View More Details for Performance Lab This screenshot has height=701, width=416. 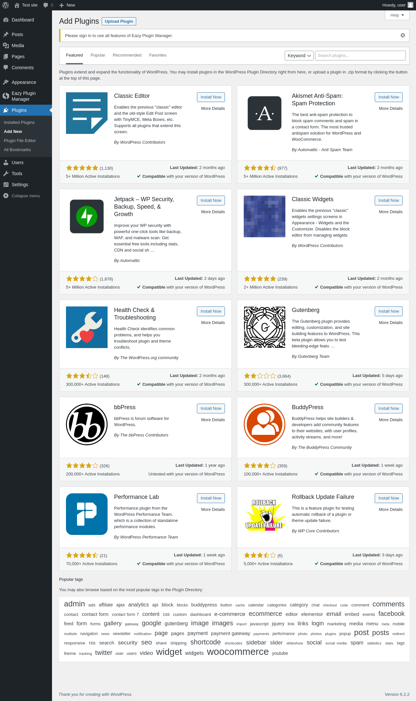[213, 510]
